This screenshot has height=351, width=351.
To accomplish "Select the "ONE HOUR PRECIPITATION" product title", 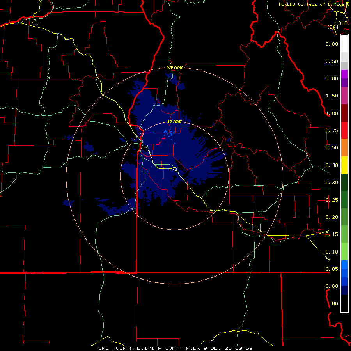I will click(x=137, y=348).
